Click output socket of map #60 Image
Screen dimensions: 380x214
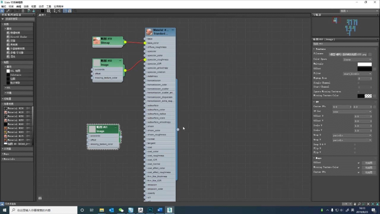(x=125, y=70)
